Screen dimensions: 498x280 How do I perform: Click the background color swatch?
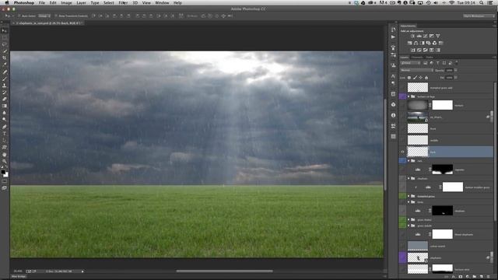[x=6, y=175]
